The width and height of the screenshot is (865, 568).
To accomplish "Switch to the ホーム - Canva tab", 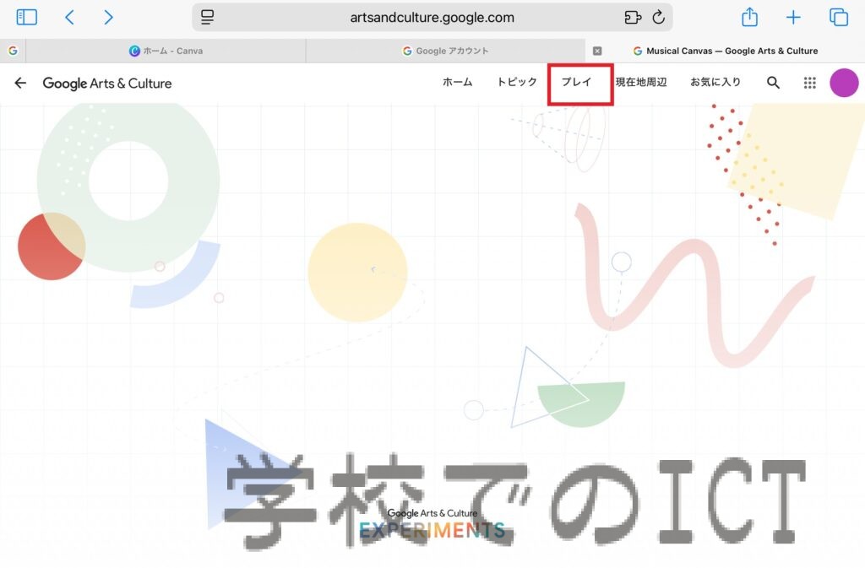I will coord(166,51).
